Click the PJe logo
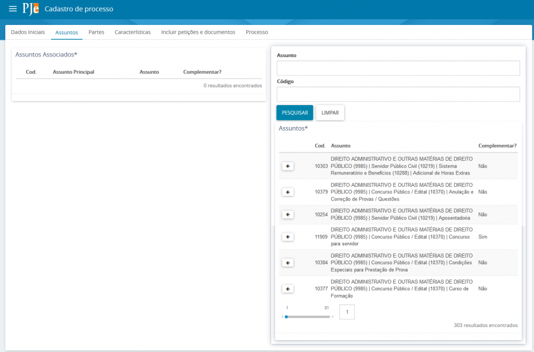534x352 pixels. pyautogui.click(x=30, y=9)
